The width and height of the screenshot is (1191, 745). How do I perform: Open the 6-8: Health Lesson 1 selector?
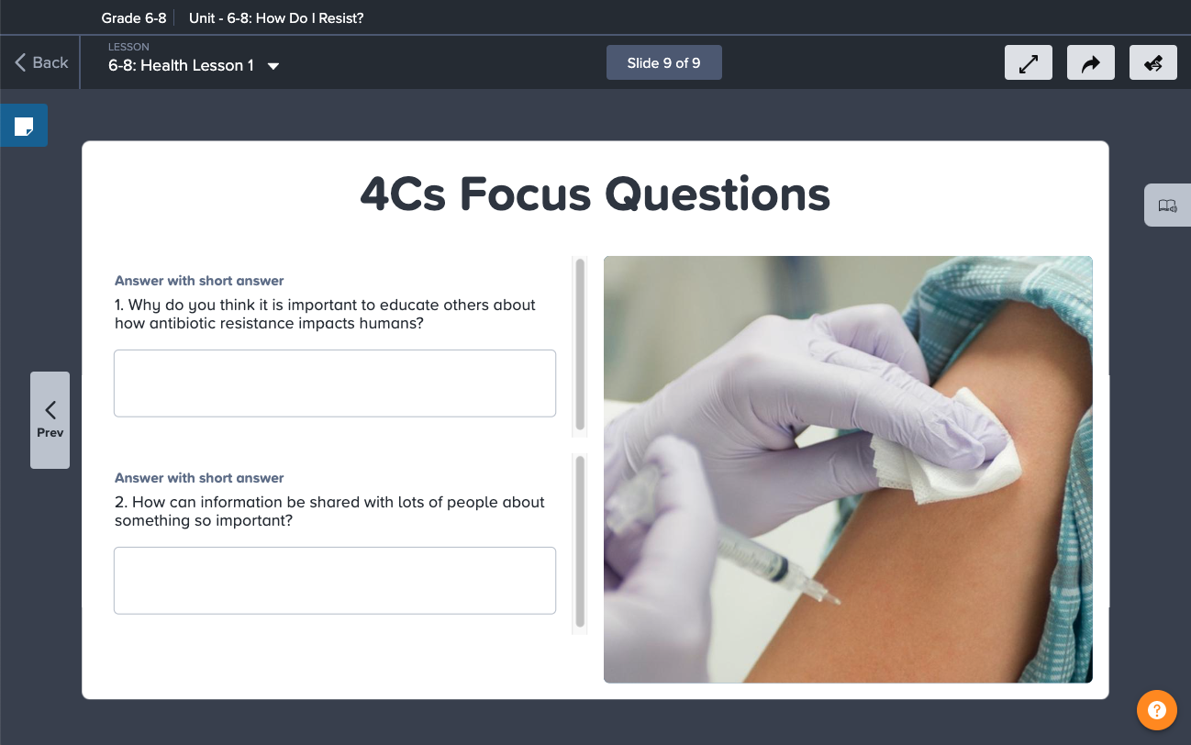(194, 65)
